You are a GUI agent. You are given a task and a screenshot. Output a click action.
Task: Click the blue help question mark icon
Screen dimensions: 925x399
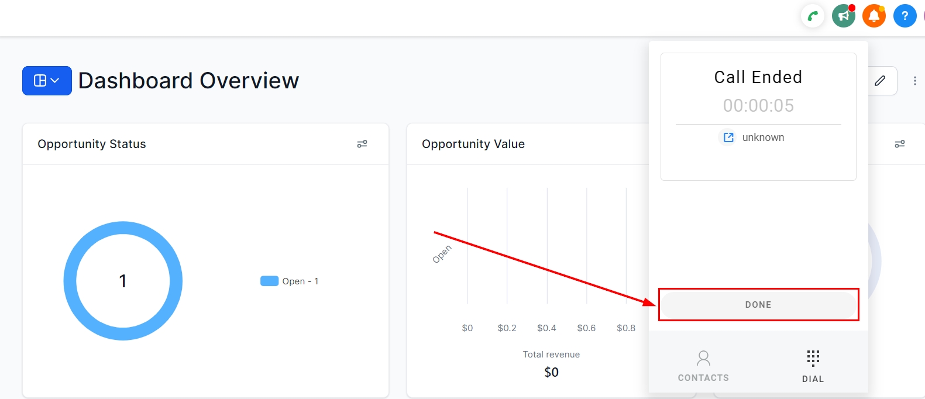(x=905, y=16)
